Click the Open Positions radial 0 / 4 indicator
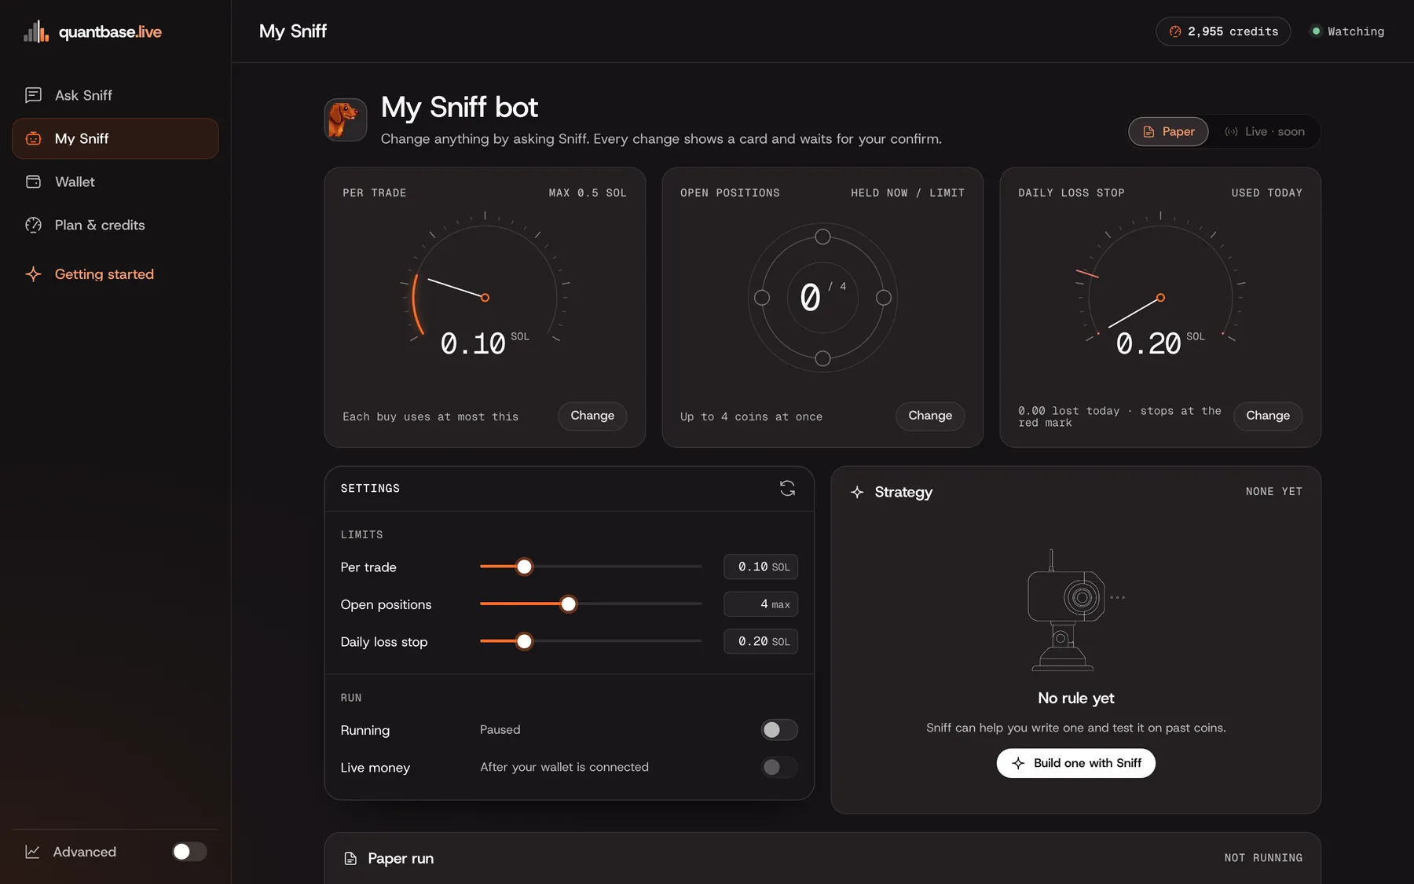This screenshot has width=1414, height=884. 822,298
